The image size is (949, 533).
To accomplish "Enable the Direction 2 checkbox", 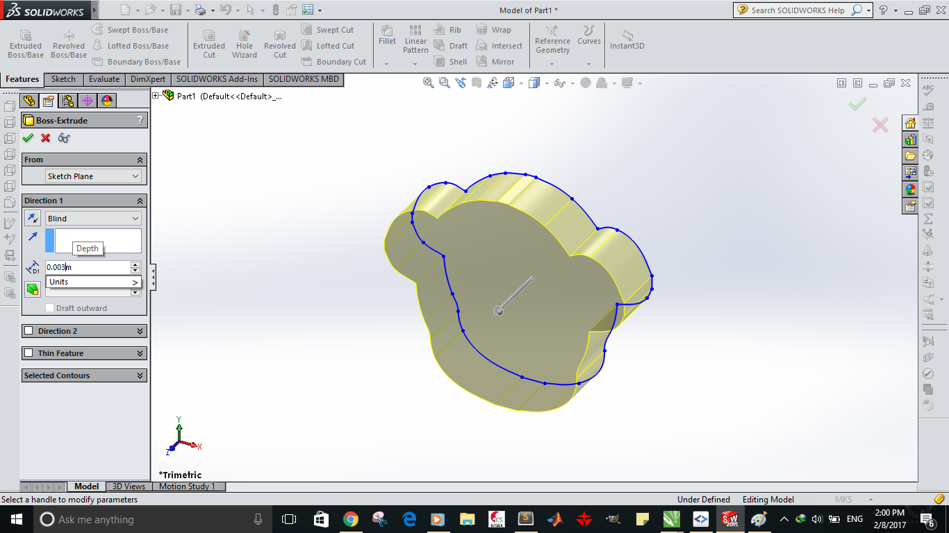I will (x=28, y=331).
